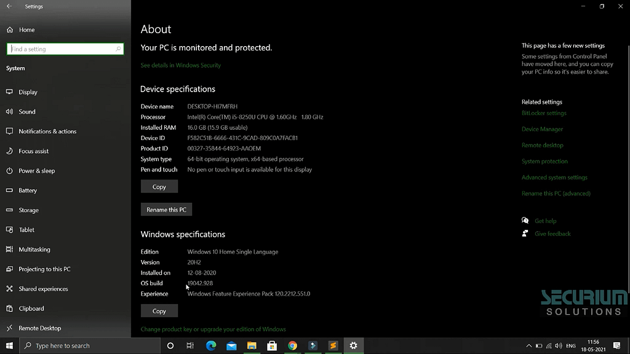Click the Remote Desktop sidebar icon

click(x=9, y=328)
